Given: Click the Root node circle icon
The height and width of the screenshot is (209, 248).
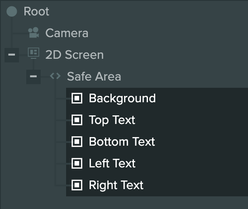Looking at the screenshot, I should [x=12, y=11].
